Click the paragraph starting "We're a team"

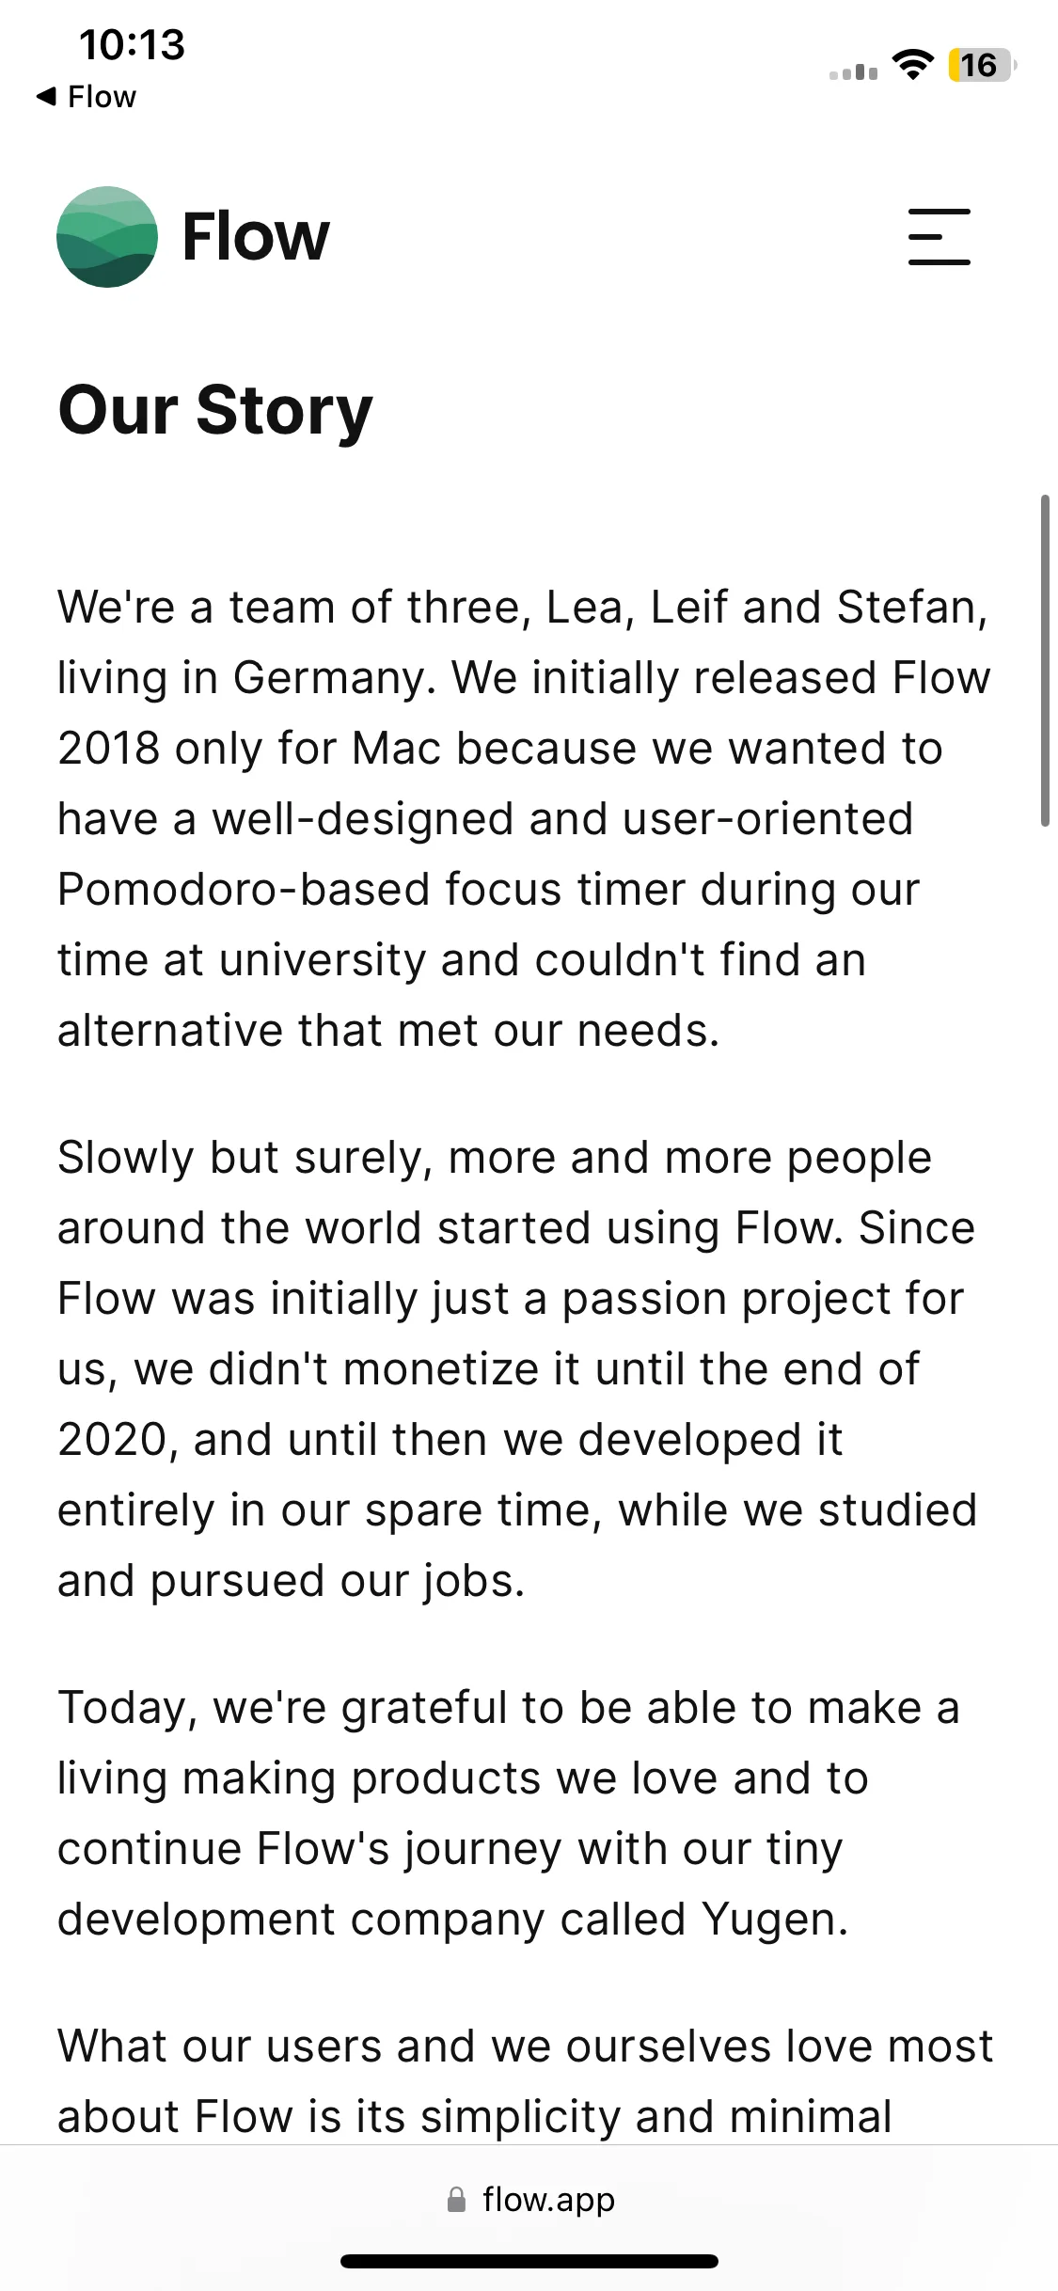pos(524,818)
